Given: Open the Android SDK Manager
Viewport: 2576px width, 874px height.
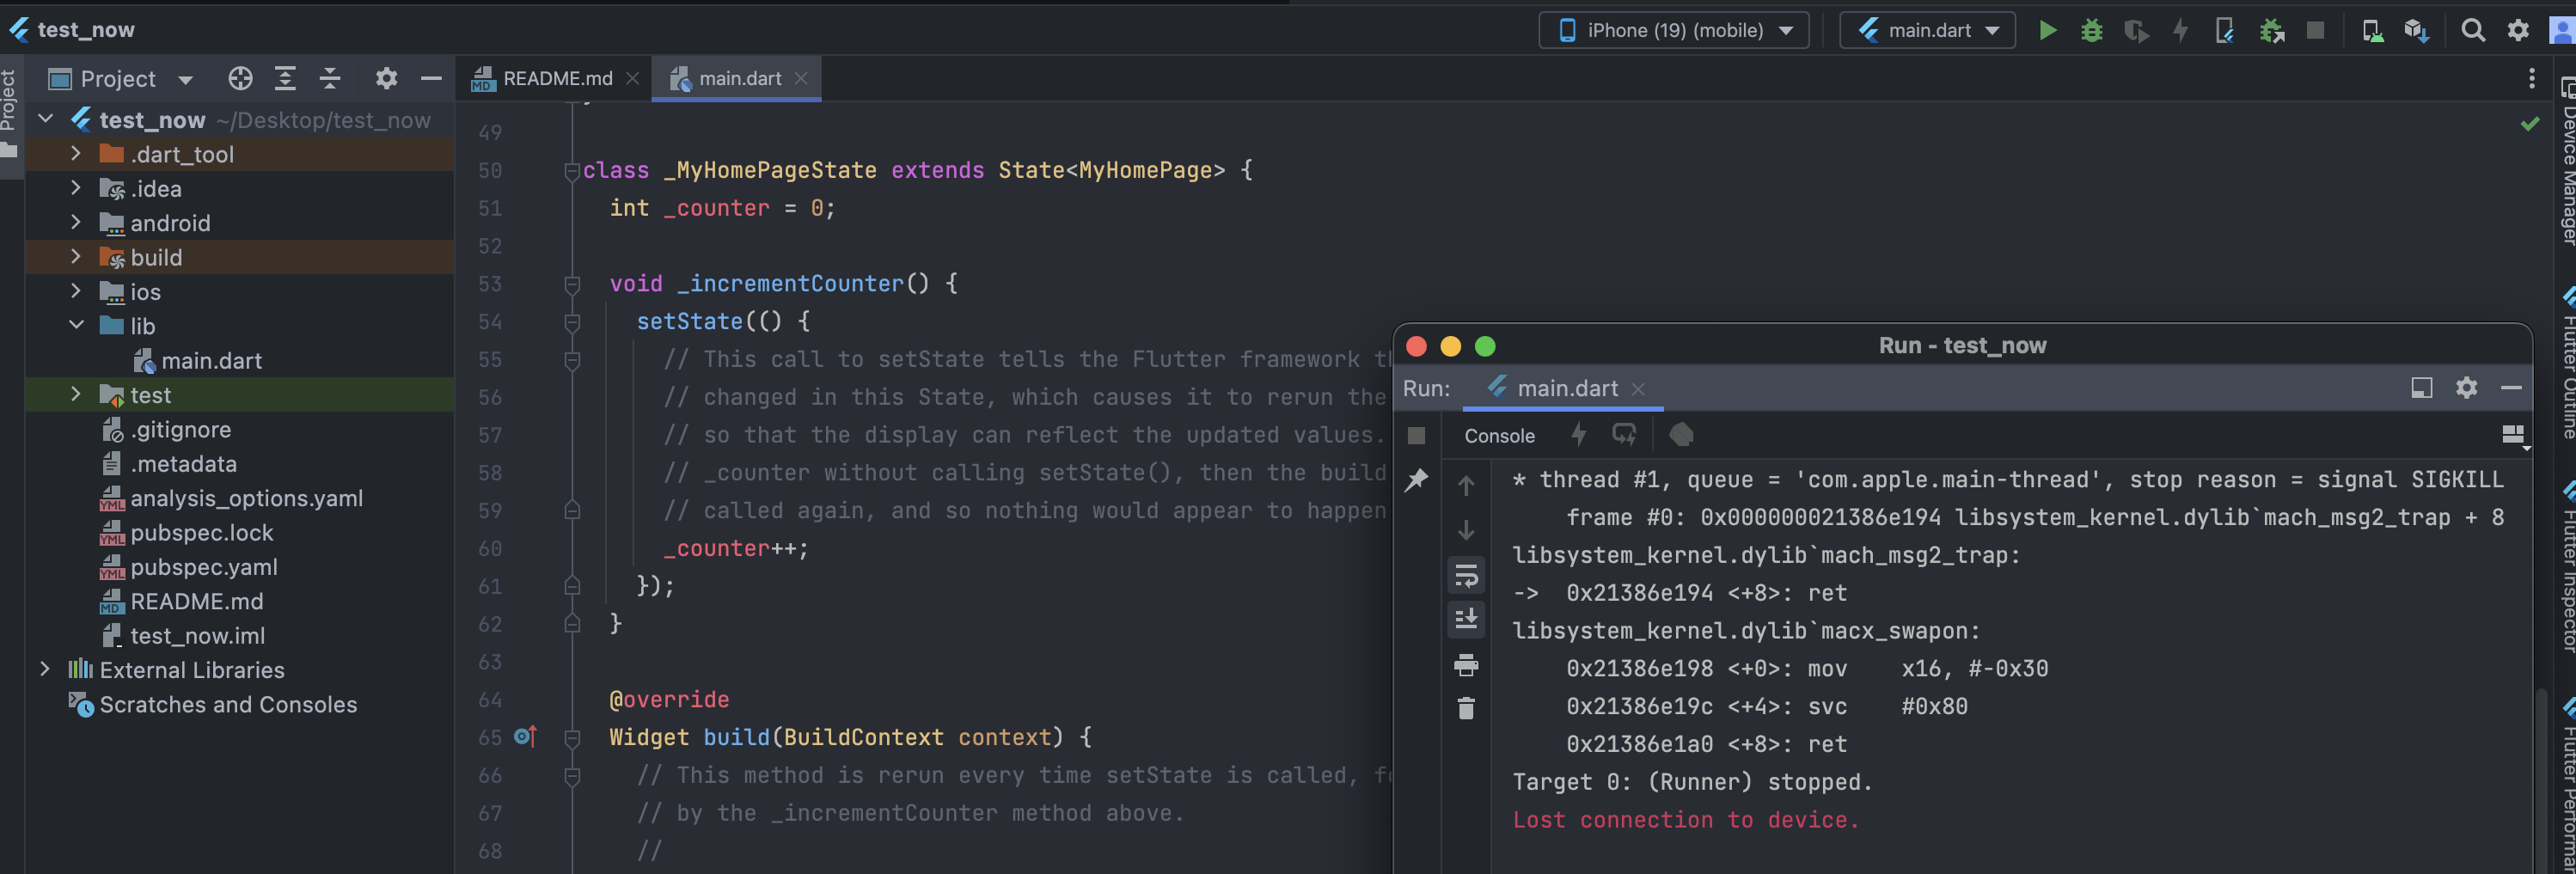Looking at the screenshot, I should click(x=2418, y=30).
